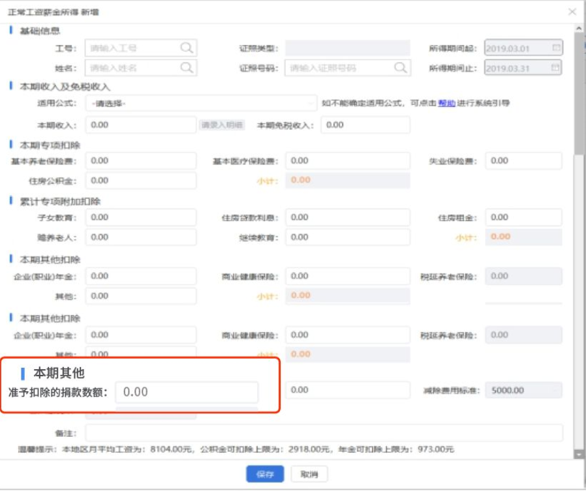Click the 子女教育 input field
Image resolution: width=586 pixels, height=491 pixels.
[x=141, y=217]
